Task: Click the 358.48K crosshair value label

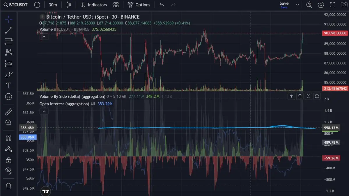Action: click(x=28, y=128)
